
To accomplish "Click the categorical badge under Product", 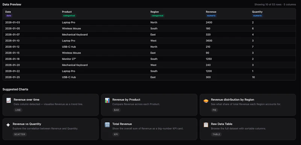I will (x=69, y=16).
